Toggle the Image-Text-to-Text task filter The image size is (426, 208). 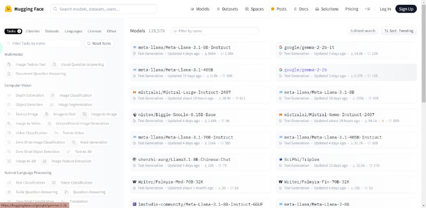click(27, 64)
